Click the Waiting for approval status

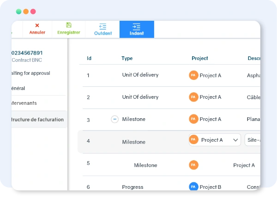click(31, 73)
